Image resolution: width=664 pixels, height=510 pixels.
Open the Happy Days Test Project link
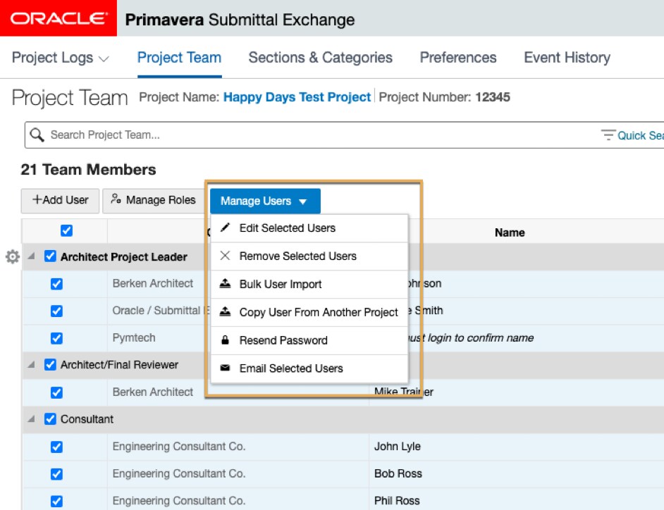point(297,97)
